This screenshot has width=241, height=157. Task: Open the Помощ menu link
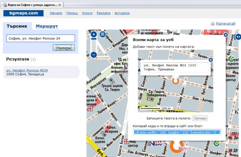[x=72, y=13]
